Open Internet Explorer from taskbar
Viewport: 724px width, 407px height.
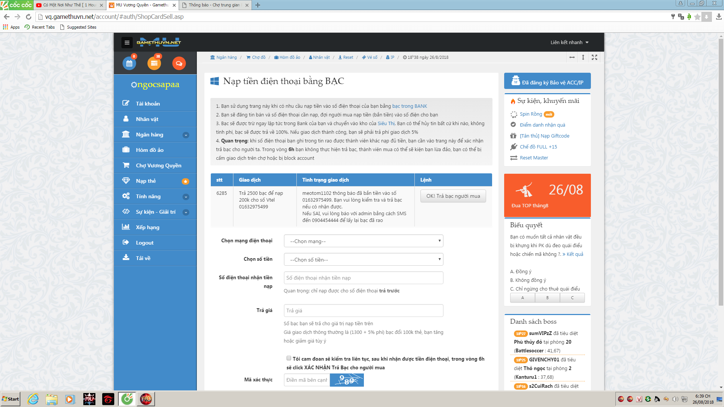click(x=33, y=399)
